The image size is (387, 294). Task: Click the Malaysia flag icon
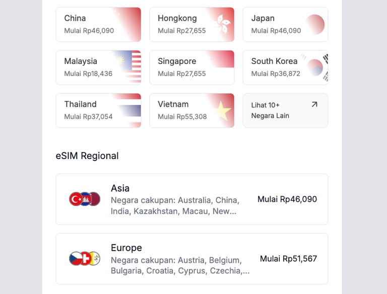tap(127, 67)
